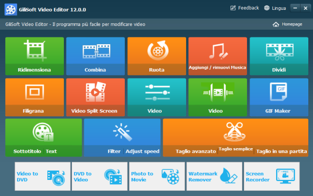Launch Watermark Remover
The width and height of the screenshot is (313, 196).
[x=214, y=176]
